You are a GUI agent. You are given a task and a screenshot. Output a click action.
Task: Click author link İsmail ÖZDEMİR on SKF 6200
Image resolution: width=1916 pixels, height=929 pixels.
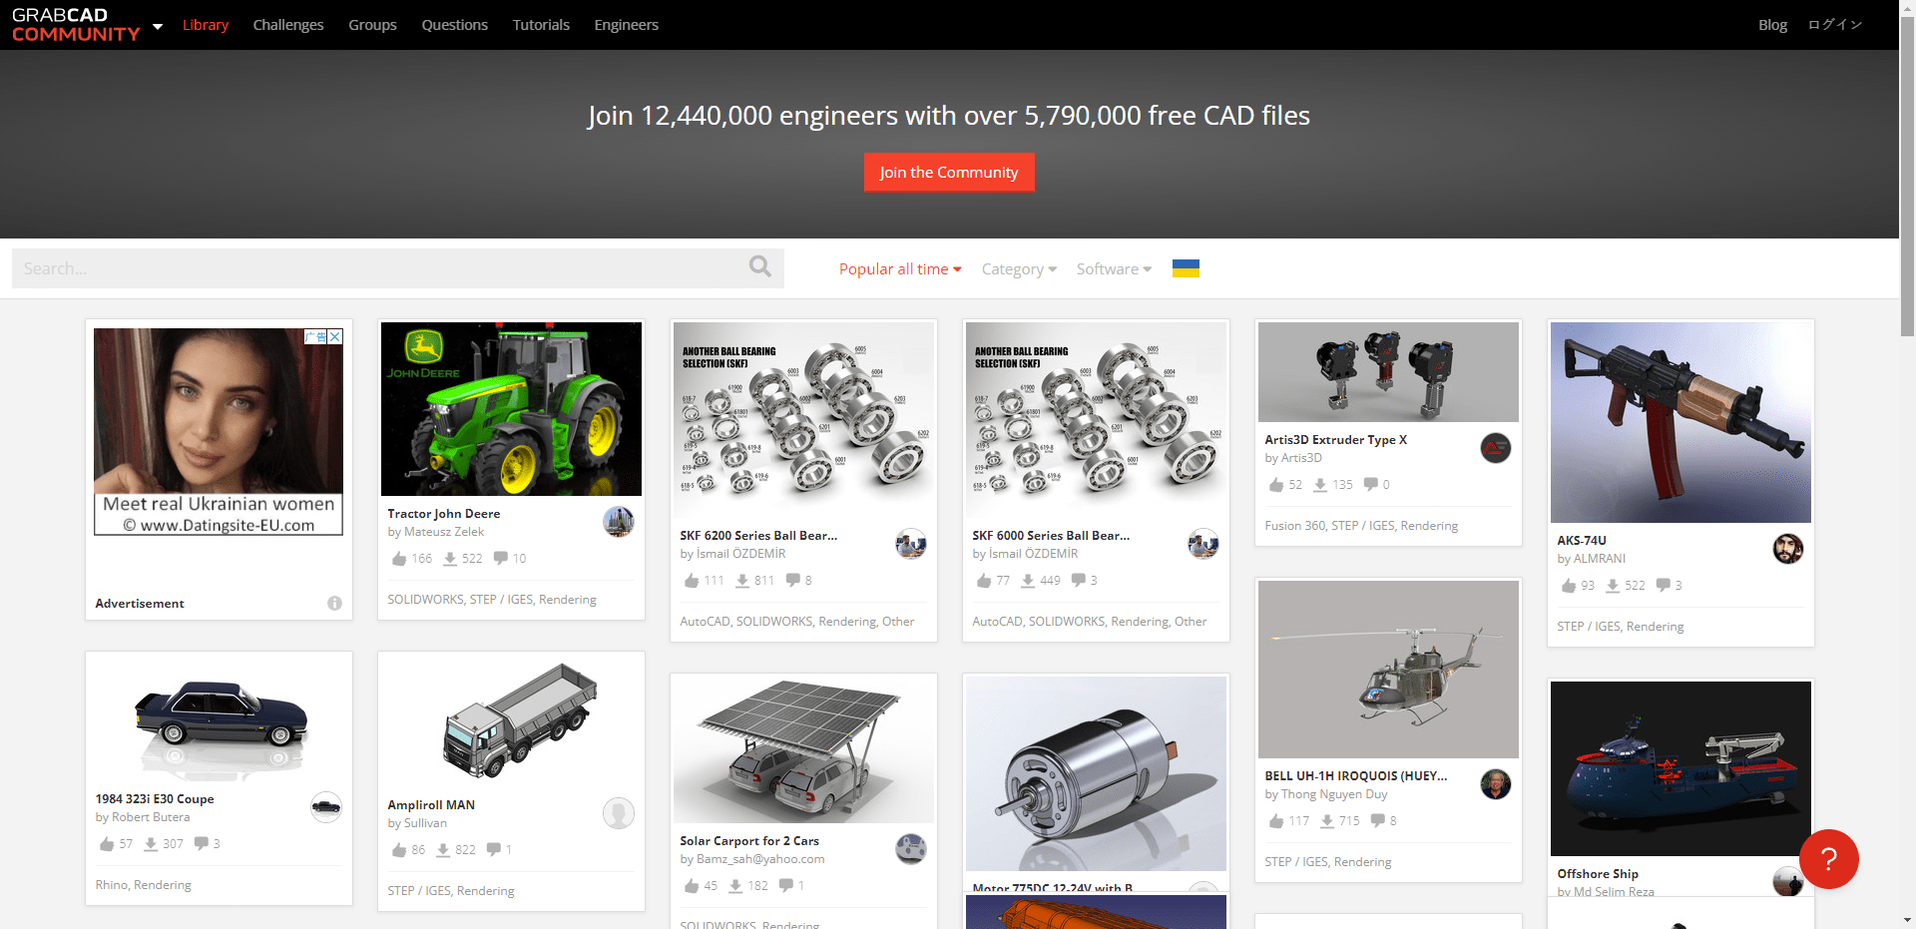point(740,554)
